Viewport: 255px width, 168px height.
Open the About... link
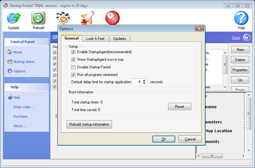pos(20,126)
